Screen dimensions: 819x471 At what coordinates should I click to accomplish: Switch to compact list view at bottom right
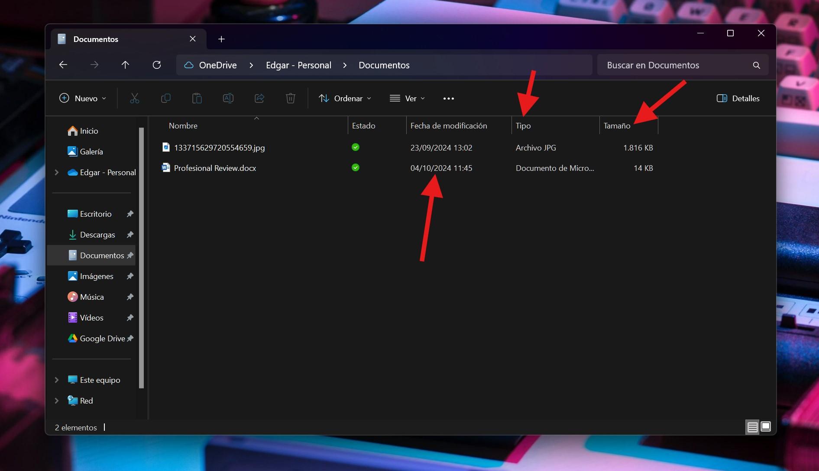click(753, 427)
